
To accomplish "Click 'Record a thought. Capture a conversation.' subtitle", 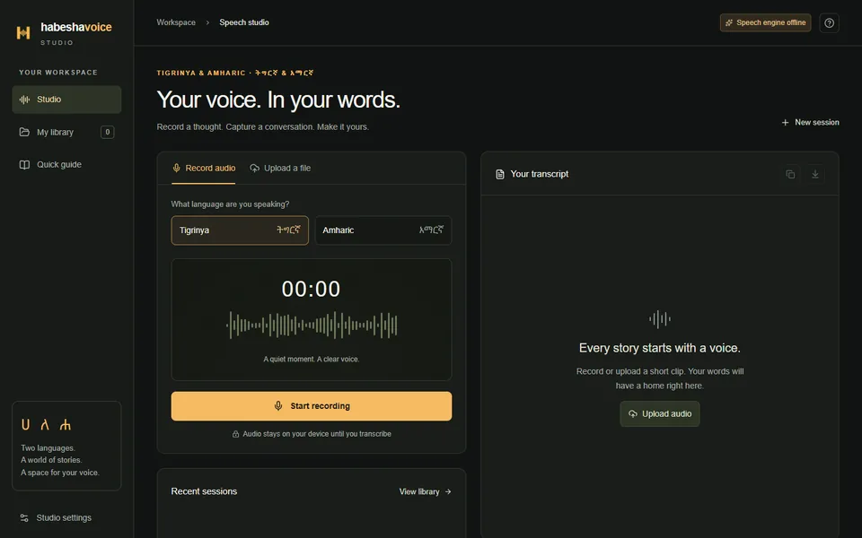I will (263, 126).
